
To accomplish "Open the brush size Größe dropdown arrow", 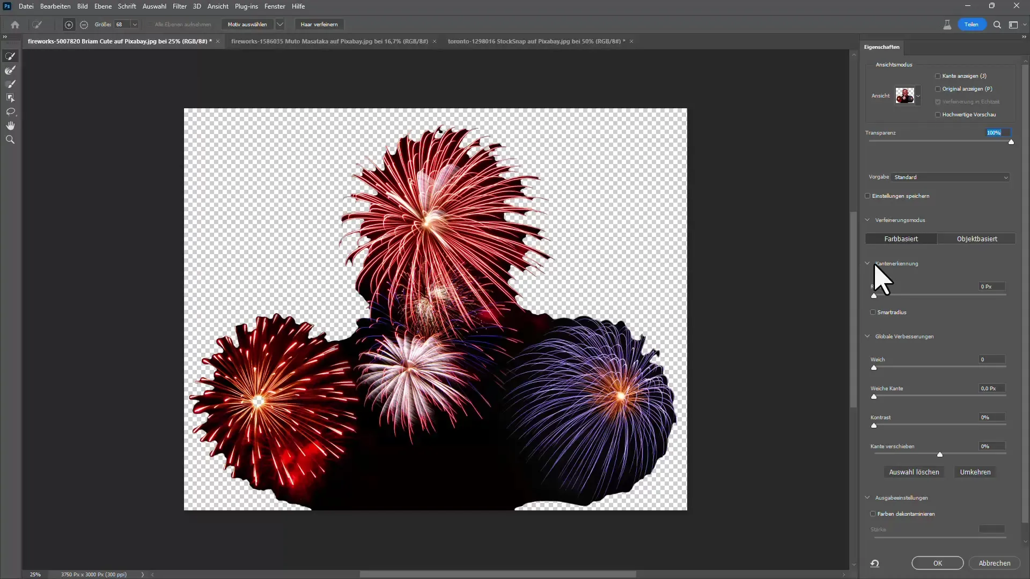I will [135, 25].
